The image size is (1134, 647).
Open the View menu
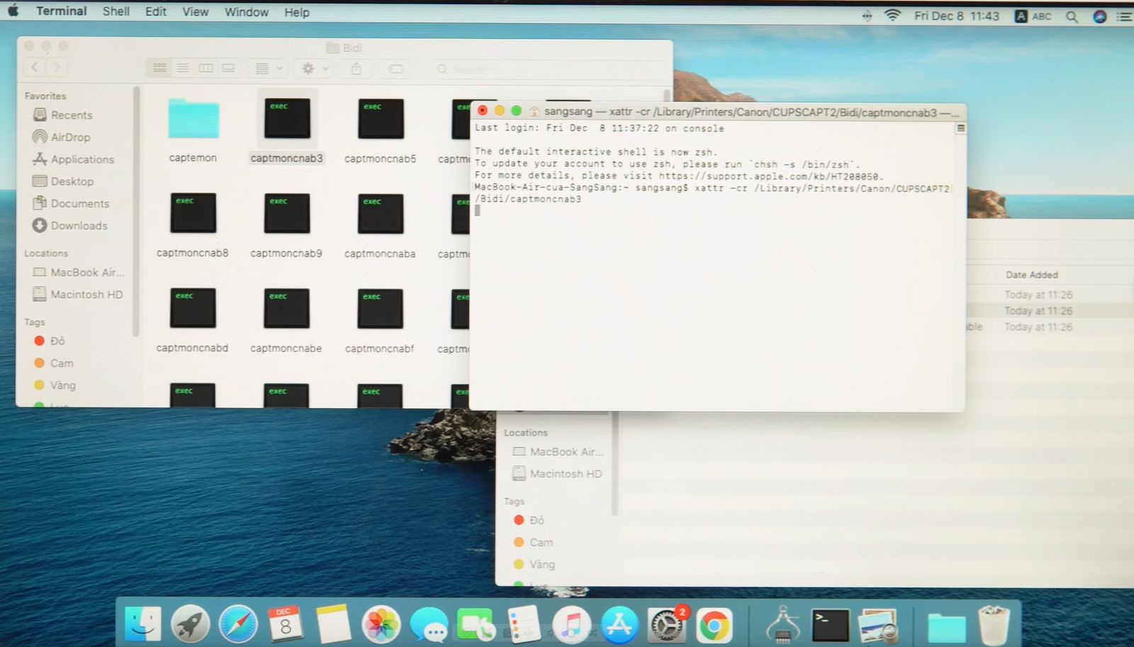click(x=195, y=11)
